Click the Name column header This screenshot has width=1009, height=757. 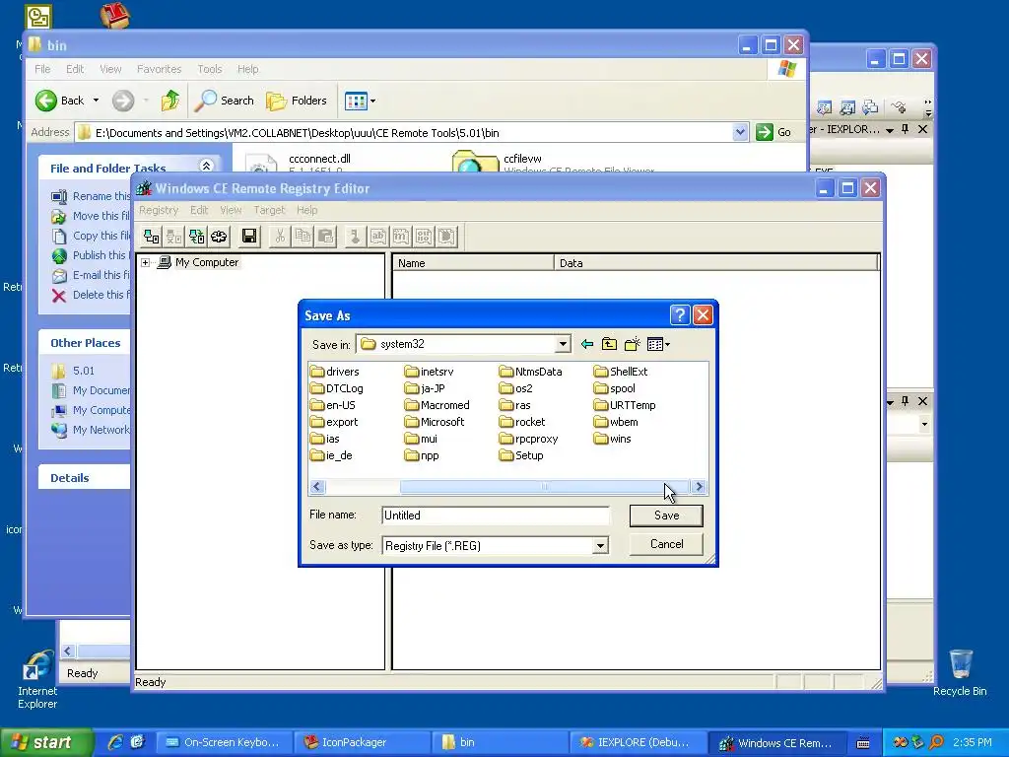pyautogui.click(x=473, y=262)
